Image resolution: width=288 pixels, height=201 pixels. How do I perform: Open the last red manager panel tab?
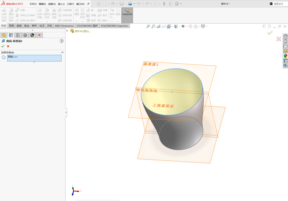(x=39, y=35)
